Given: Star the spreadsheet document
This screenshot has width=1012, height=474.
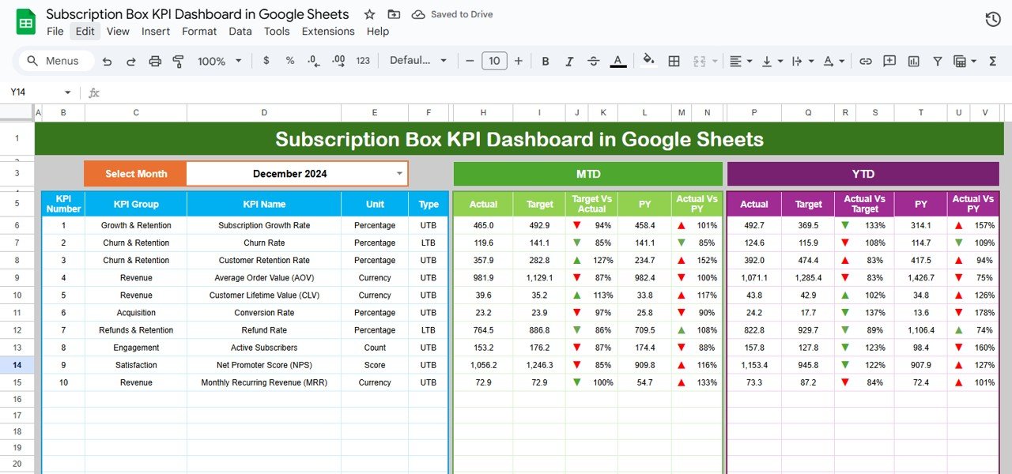Looking at the screenshot, I should [369, 14].
